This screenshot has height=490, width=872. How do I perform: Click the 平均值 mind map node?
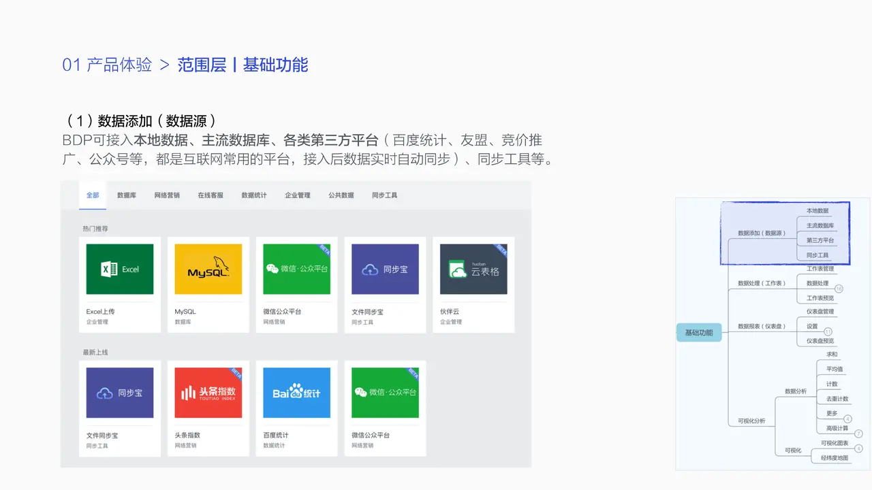tap(835, 370)
